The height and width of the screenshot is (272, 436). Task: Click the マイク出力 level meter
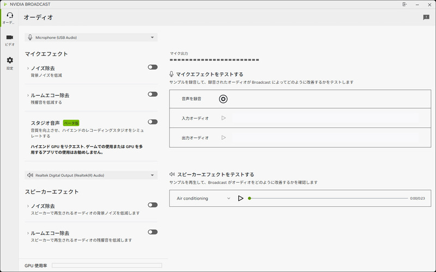[x=214, y=60]
